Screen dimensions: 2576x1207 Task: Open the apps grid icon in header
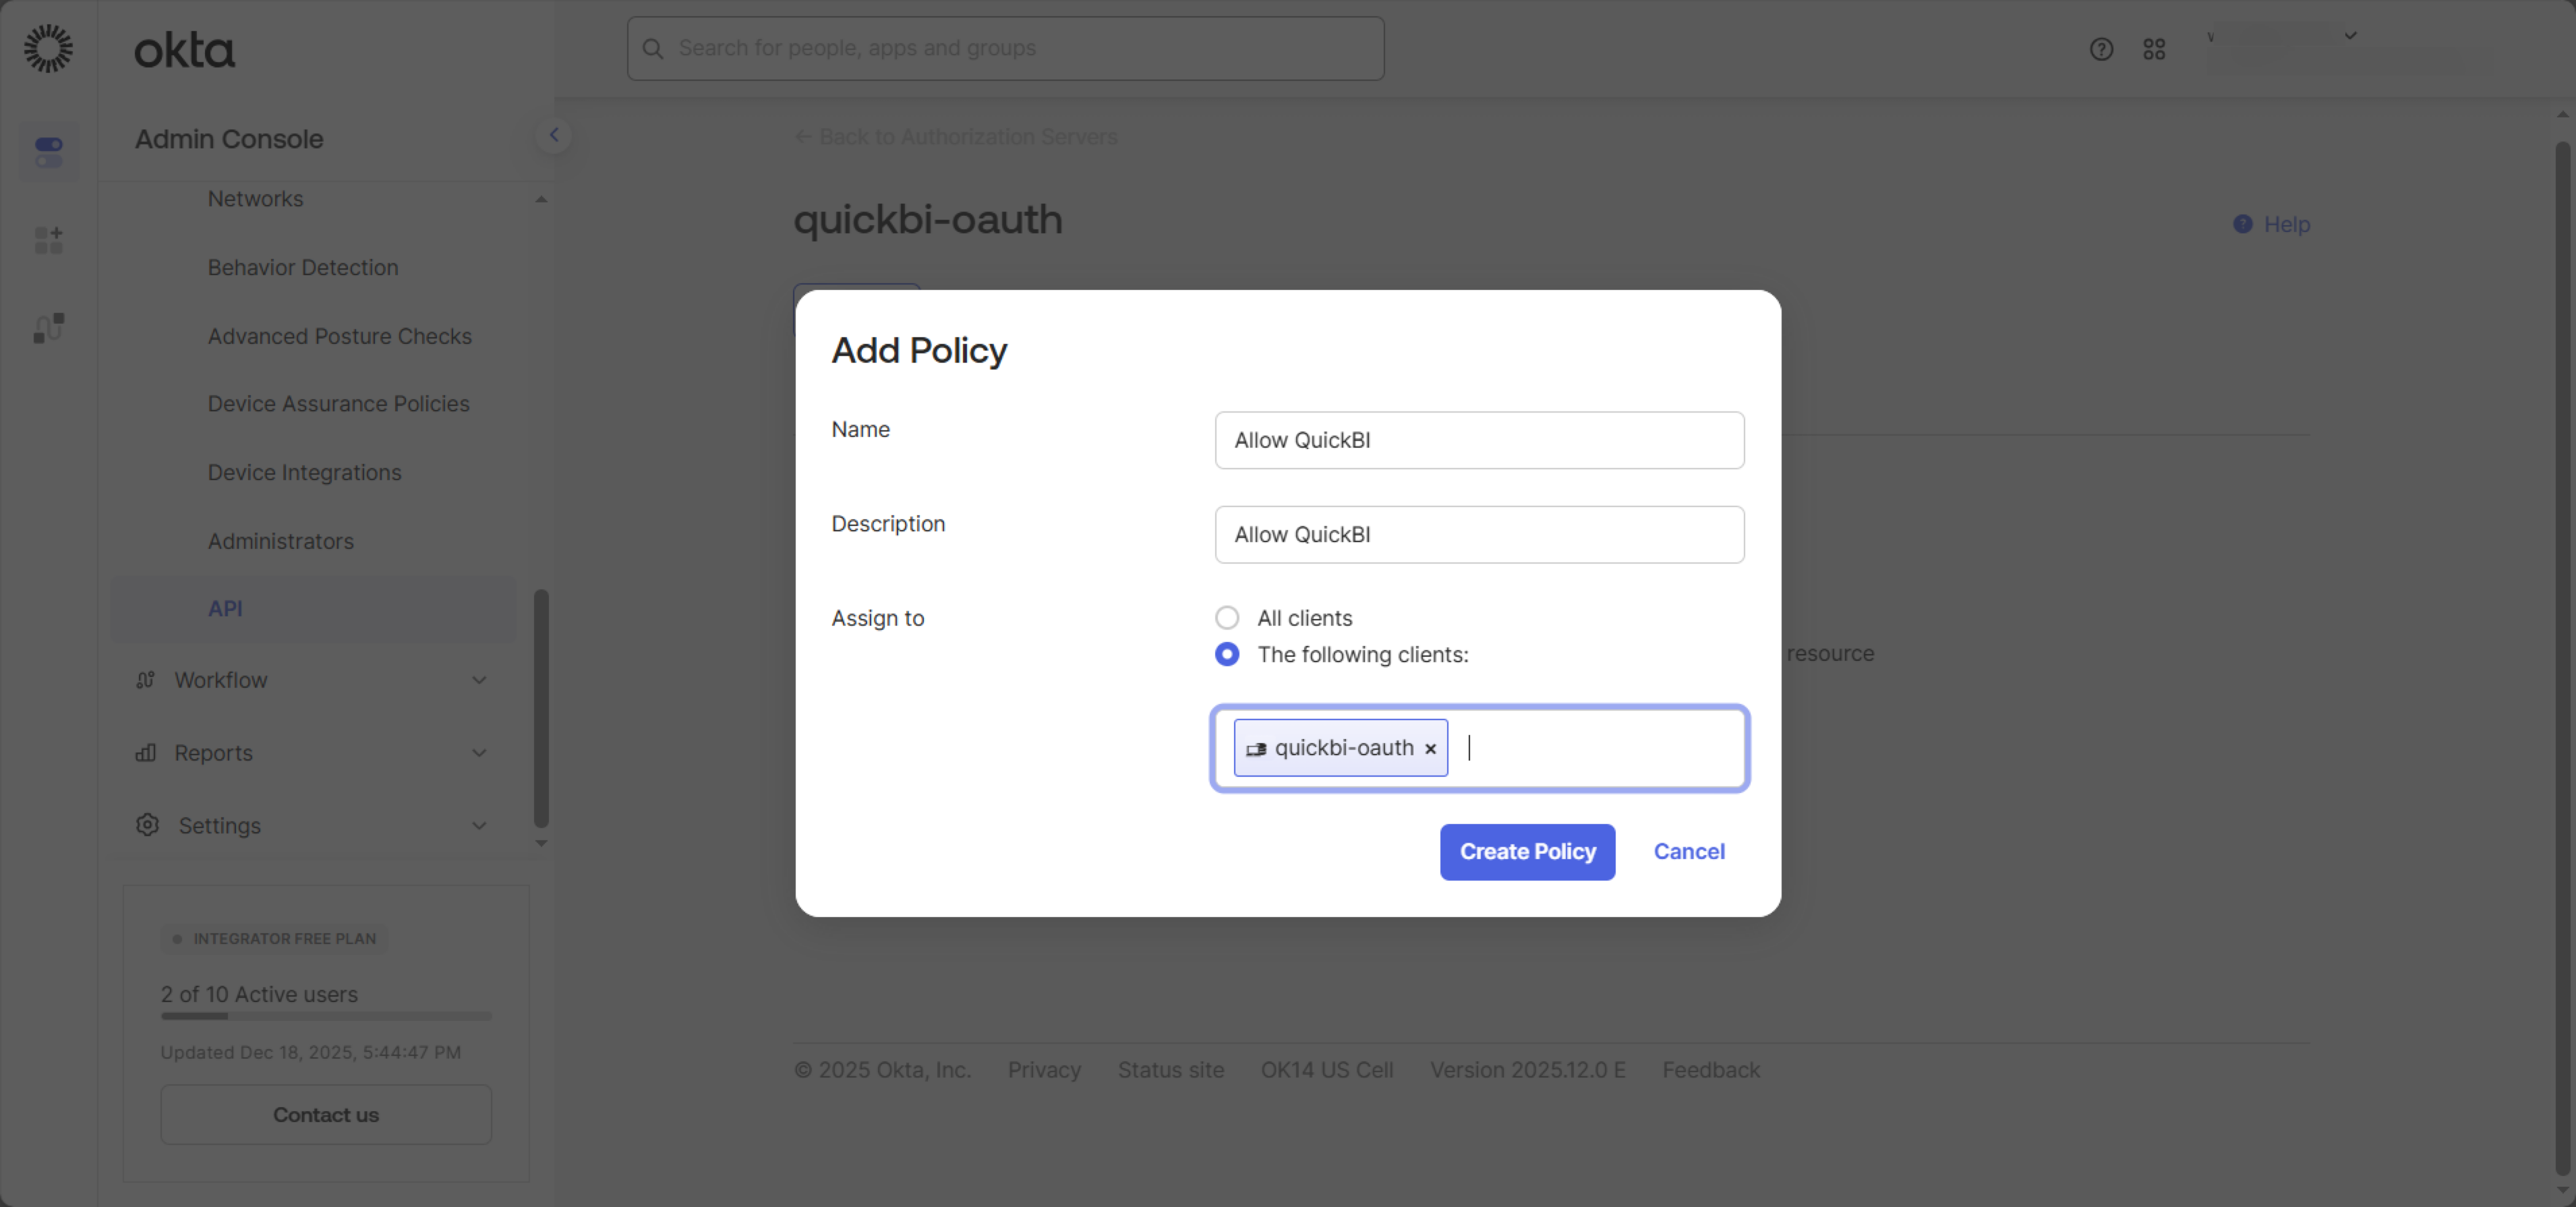tap(2154, 49)
